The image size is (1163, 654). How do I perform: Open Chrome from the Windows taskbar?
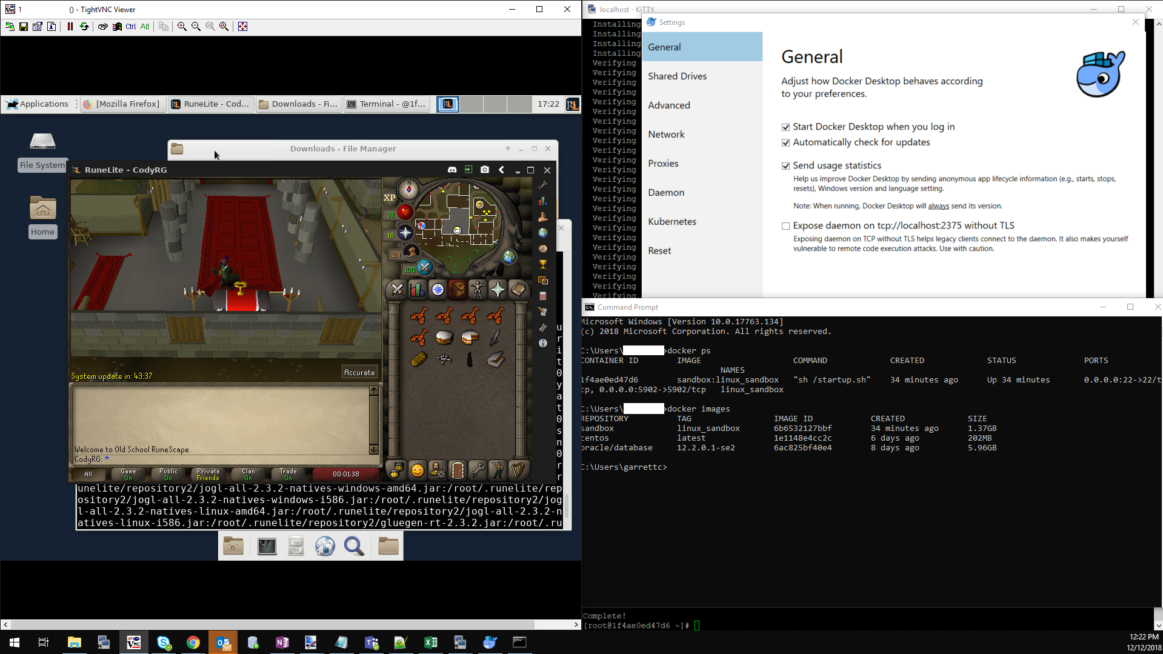(193, 642)
